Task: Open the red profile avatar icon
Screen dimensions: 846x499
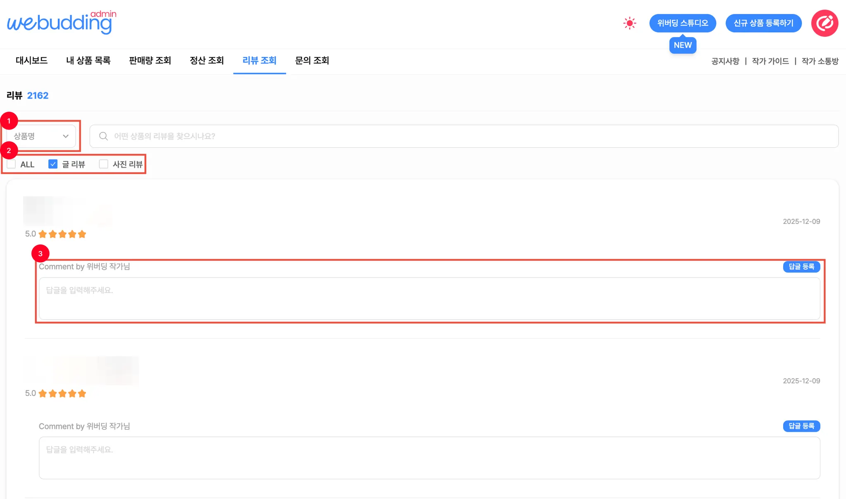Action: pyautogui.click(x=825, y=23)
